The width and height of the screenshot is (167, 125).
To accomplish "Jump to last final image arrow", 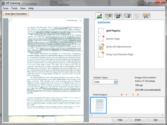I will (x=138, y=95).
